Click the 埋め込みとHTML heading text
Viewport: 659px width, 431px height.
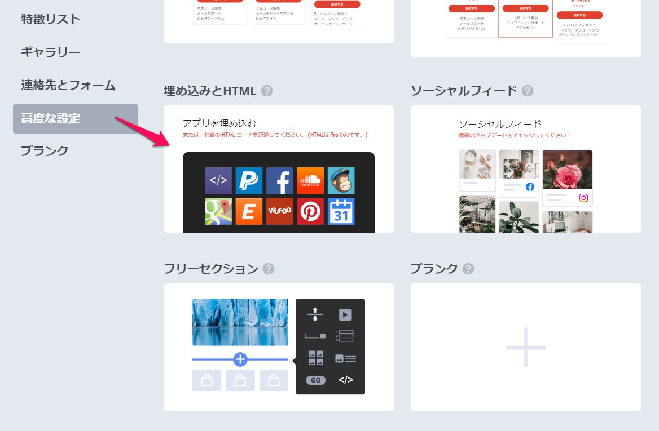[210, 91]
